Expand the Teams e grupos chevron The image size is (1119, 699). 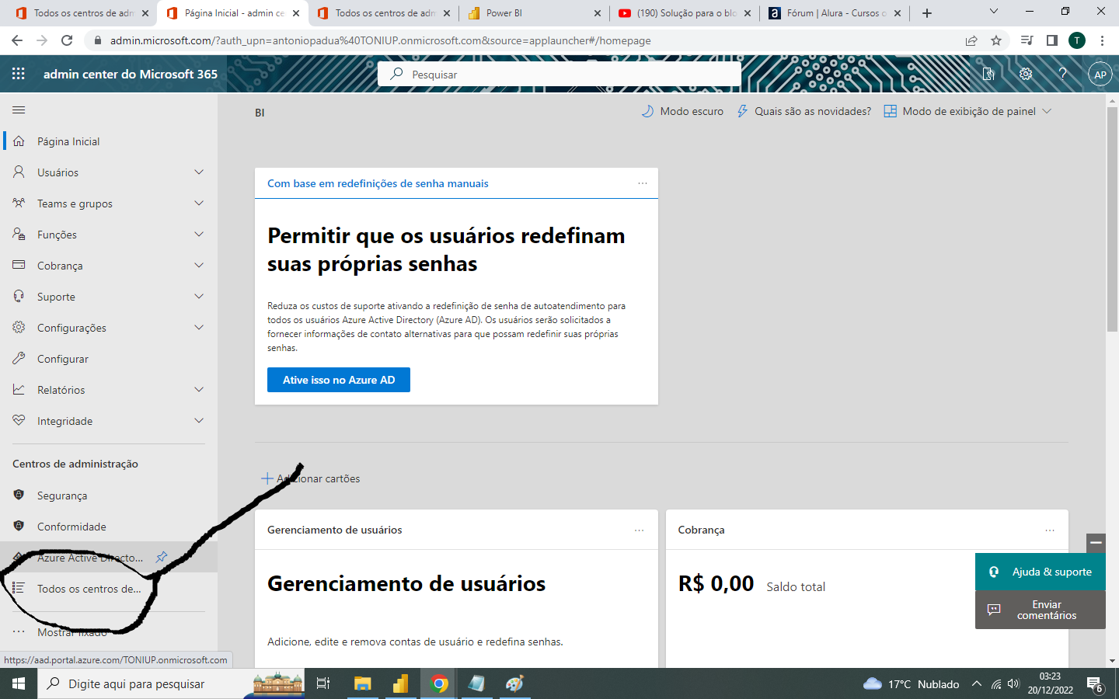[x=199, y=203]
